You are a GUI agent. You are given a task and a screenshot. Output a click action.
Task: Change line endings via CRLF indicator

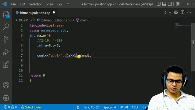coord(135,107)
